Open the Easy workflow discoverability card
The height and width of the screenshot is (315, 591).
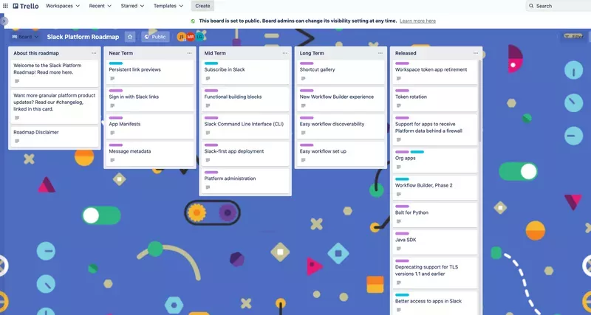(x=341, y=126)
